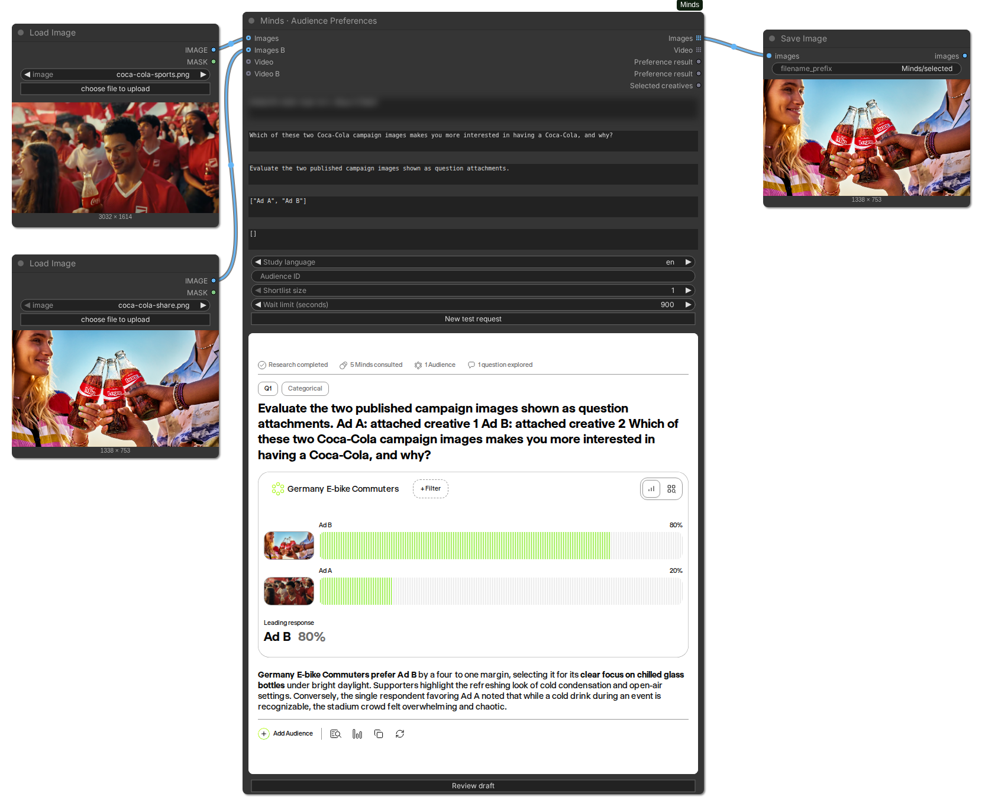Click the 1 question explored speech icon
Image resolution: width=982 pixels, height=806 pixels.
coord(471,365)
